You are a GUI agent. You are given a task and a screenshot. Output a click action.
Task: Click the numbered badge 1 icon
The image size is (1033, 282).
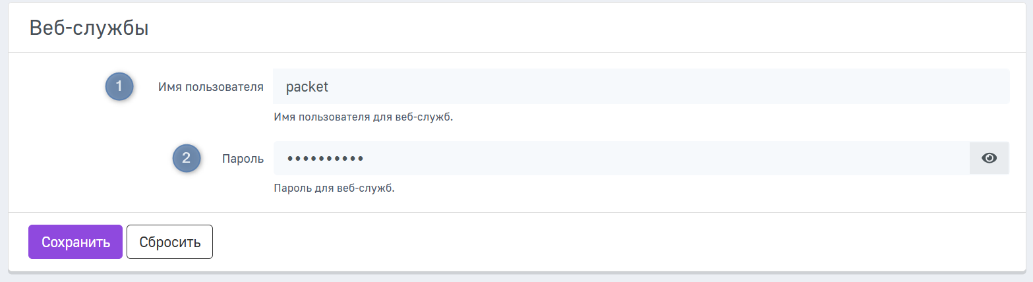pyautogui.click(x=119, y=86)
